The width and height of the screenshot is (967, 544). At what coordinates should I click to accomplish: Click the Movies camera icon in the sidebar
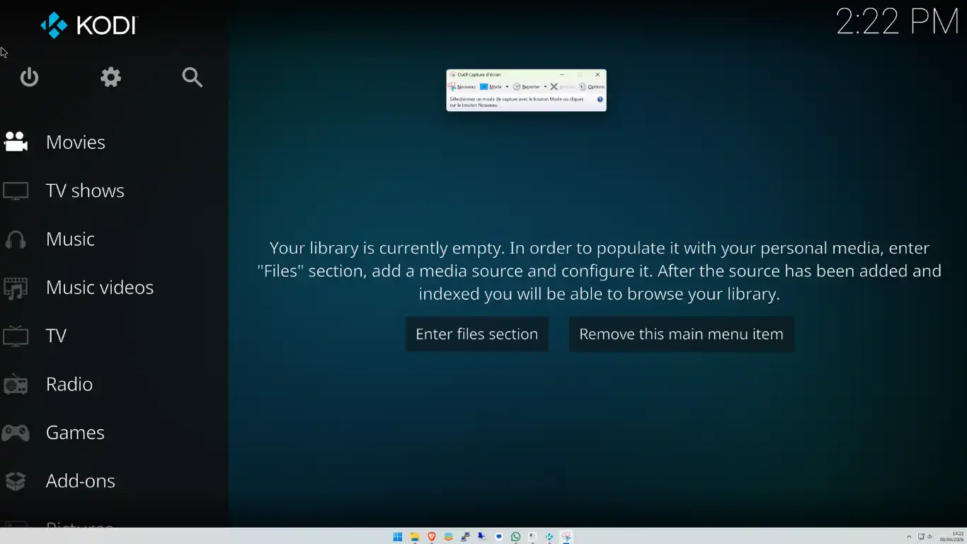(x=16, y=142)
